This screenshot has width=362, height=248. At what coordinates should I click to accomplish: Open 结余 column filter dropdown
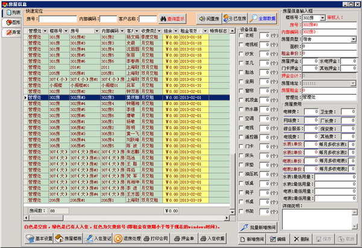click(x=176, y=31)
